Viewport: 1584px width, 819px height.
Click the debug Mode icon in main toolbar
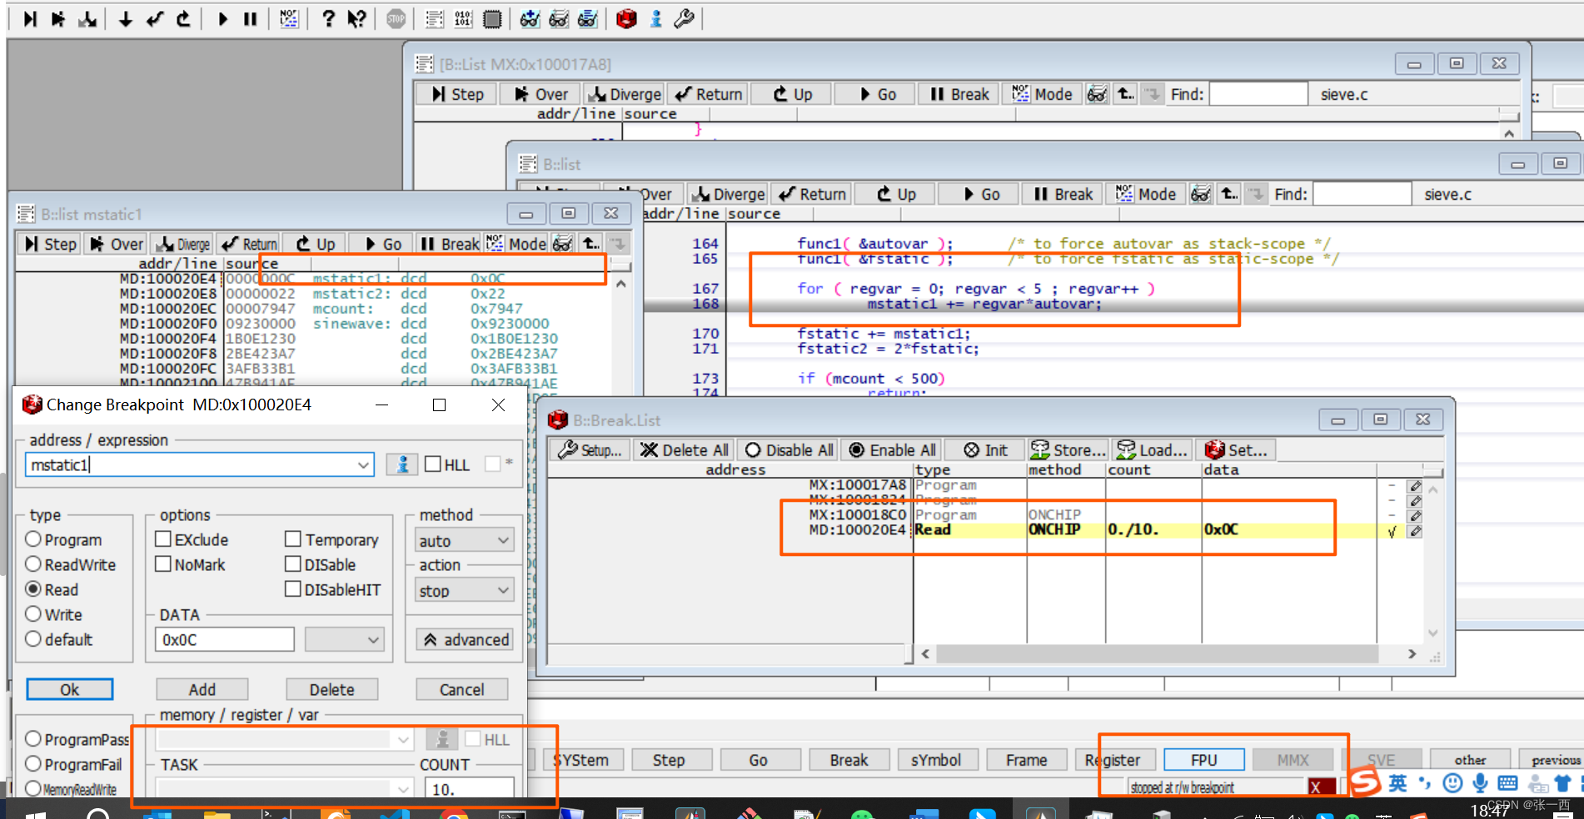289,18
